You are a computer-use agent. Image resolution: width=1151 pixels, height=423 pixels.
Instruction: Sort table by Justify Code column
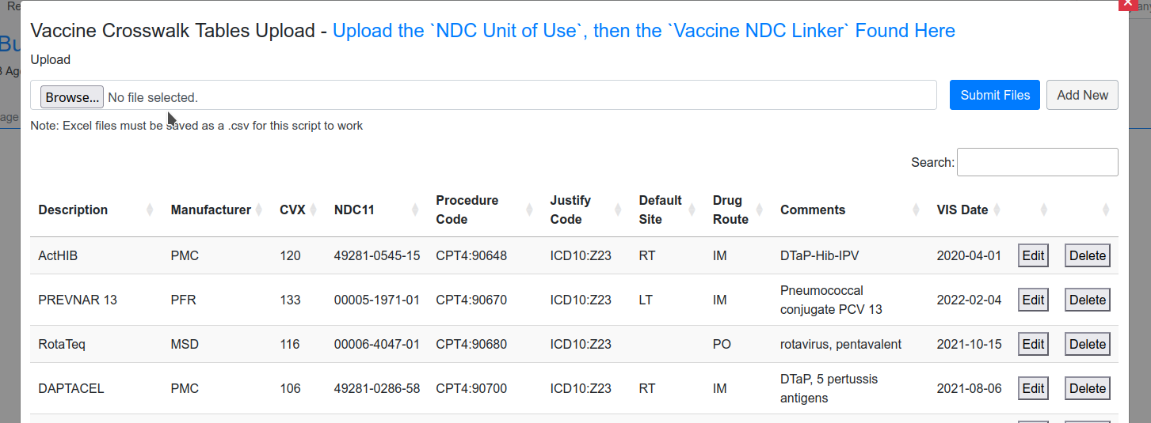[570, 210]
